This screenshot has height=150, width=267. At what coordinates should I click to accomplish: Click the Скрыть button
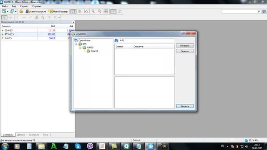tap(185, 51)
